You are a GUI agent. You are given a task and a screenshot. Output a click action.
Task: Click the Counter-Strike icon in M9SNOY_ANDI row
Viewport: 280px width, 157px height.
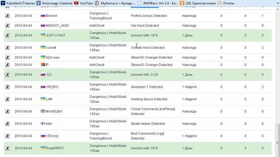[7, 26]
